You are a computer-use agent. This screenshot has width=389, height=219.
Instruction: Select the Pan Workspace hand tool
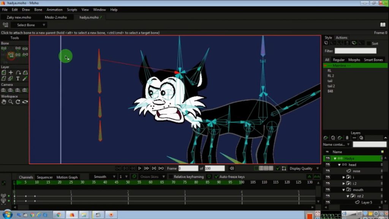3,102
